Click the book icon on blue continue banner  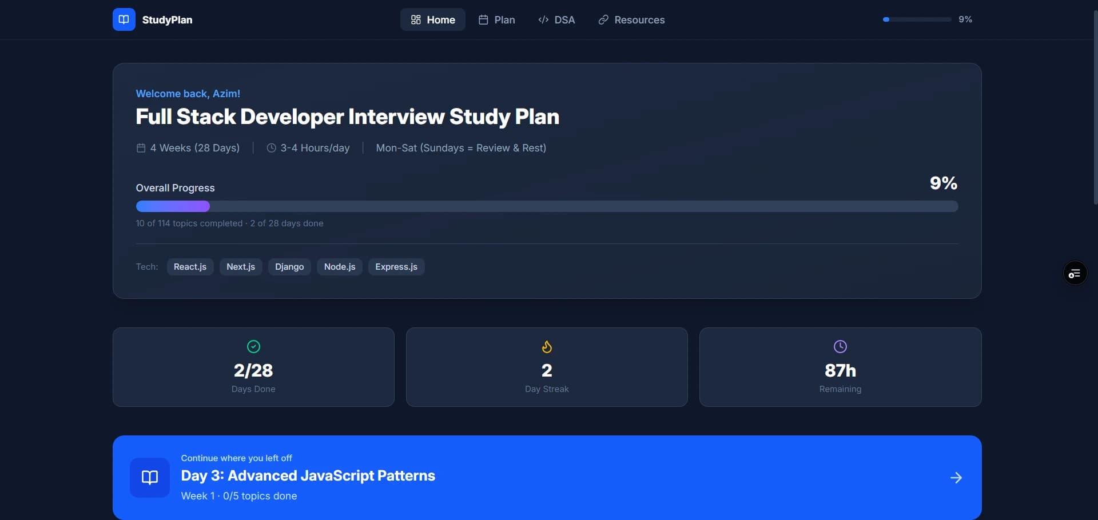149,477
